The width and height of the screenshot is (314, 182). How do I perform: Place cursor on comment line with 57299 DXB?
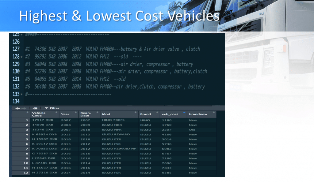tap(116, 72)
